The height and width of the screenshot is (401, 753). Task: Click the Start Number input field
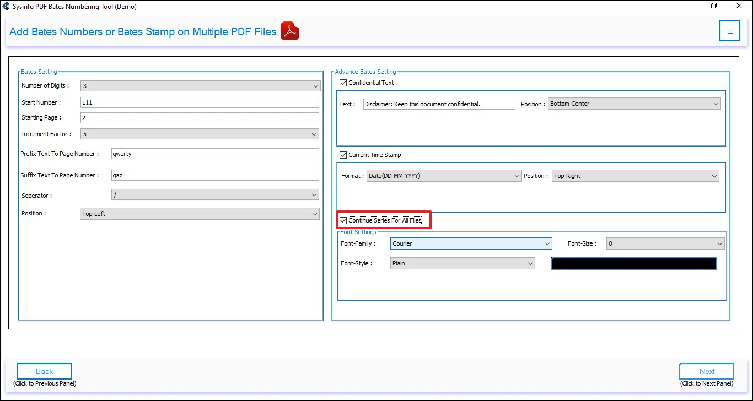point(200,102)
